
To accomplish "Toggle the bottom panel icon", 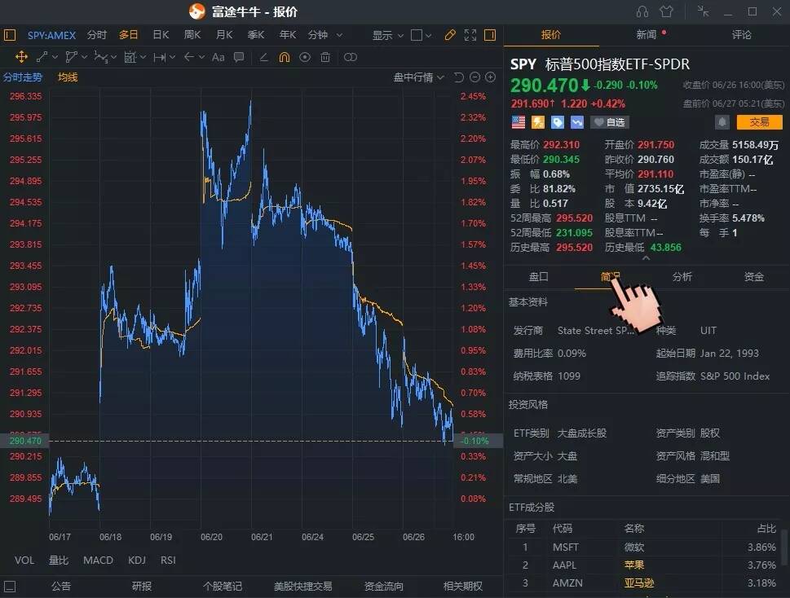I will (10, 587).
